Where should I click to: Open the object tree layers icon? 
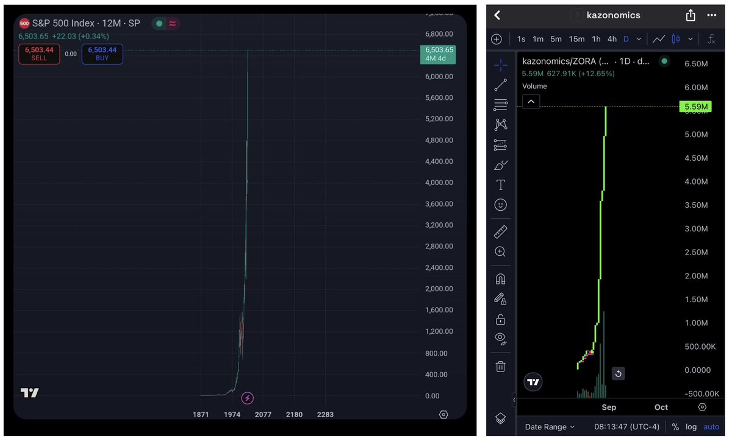click(x=500, y=418)
